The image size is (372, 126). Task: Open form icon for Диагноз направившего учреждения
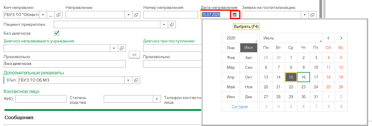coord(122,48)
